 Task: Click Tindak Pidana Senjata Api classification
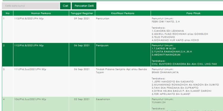pyautogui.click(x=121, y=71)
